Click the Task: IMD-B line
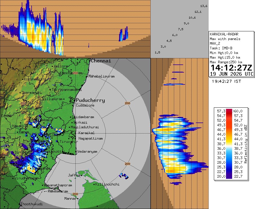Viewport: 255px width, 209px height. pyautogui.click(x=221, y=48)
